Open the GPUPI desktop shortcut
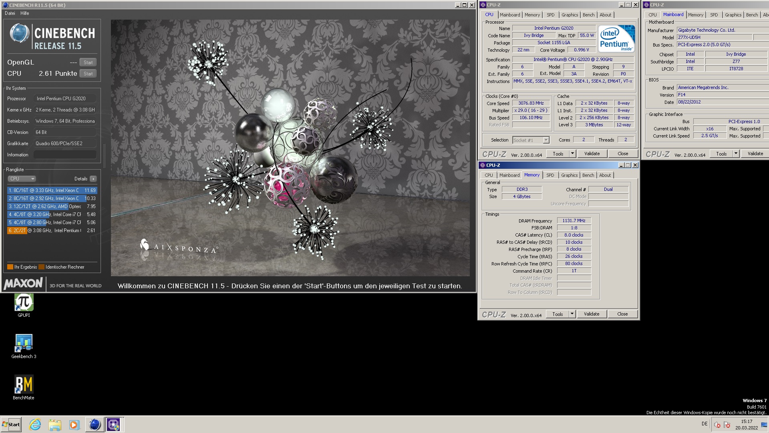This screenshot has height=433, width=769. coord(24,305)
